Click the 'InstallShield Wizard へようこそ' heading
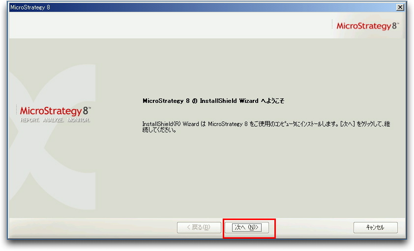This screenshot has height=251, width=414. pyautogui.click(x=213, y=101)
